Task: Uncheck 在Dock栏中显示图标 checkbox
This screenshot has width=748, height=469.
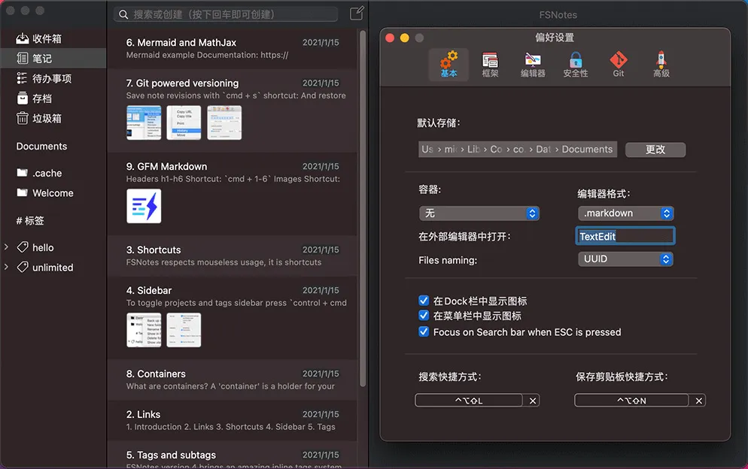Action: click(424, 301)
